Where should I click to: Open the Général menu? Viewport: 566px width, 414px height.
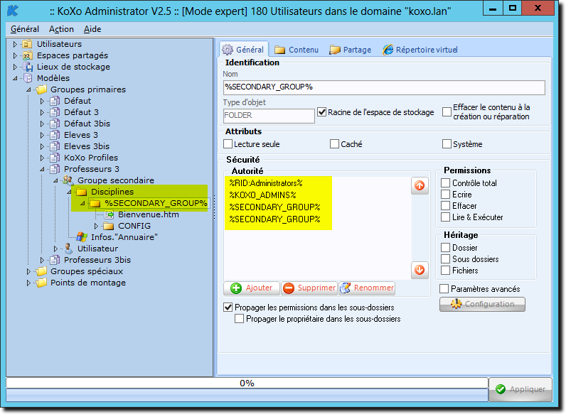tap(25, 29)
